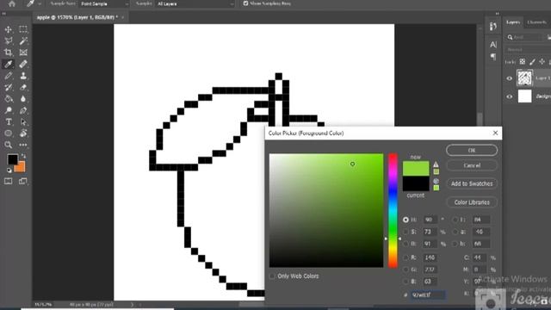Lock layer position icon
Viewport: 551px width, 310px height.
(x=542, y=62)
